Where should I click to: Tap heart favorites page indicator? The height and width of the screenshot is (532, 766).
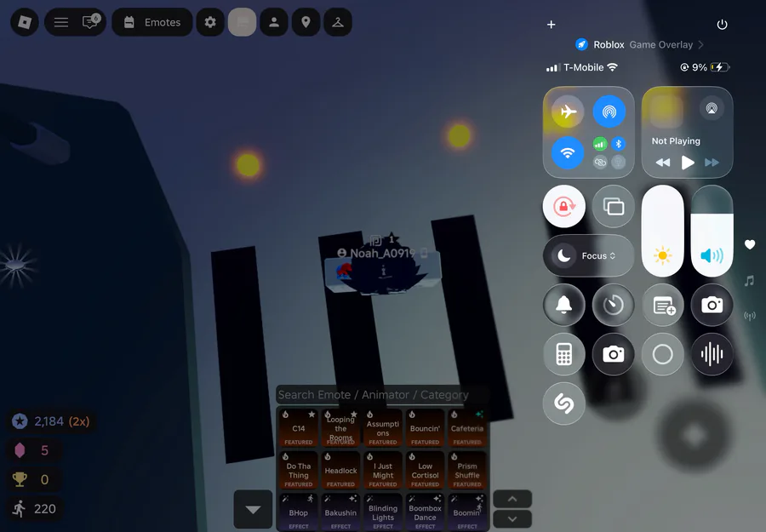(750, 244)
